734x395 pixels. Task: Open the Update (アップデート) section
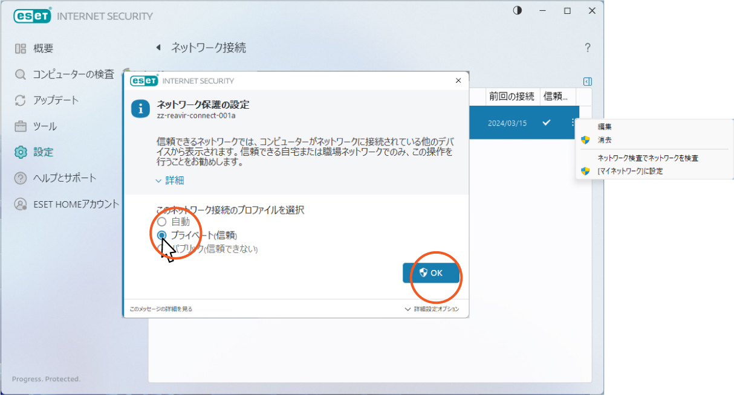coord(21,100)
